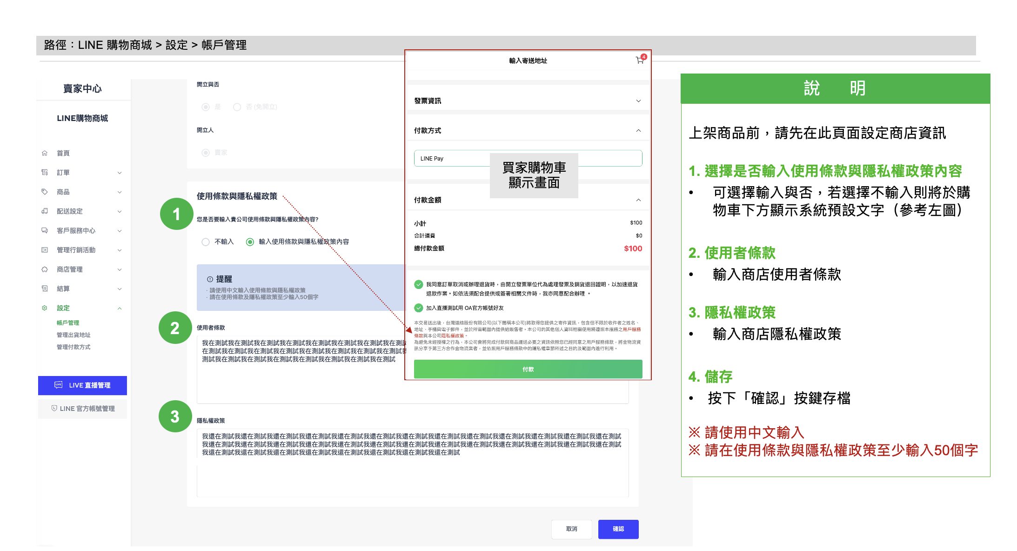Click the 首頁 home icon in sidebar
The height and width of the screenshot is (551, 1017).
tap(45, 153)
